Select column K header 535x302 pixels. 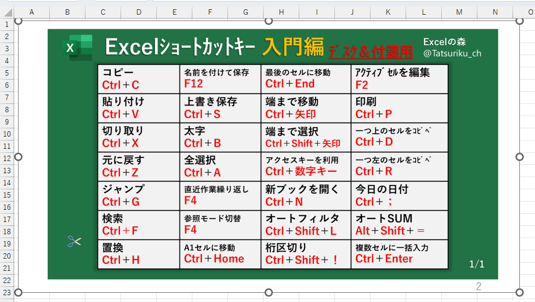pos(388,12)
